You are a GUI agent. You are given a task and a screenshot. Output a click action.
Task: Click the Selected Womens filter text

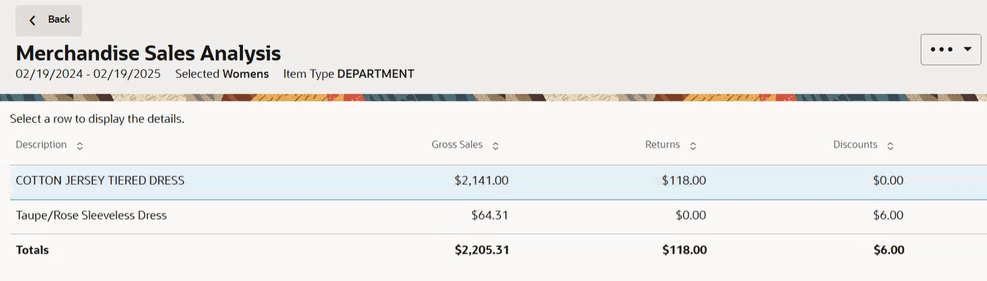pyautogui.click(x=222, y=74)
